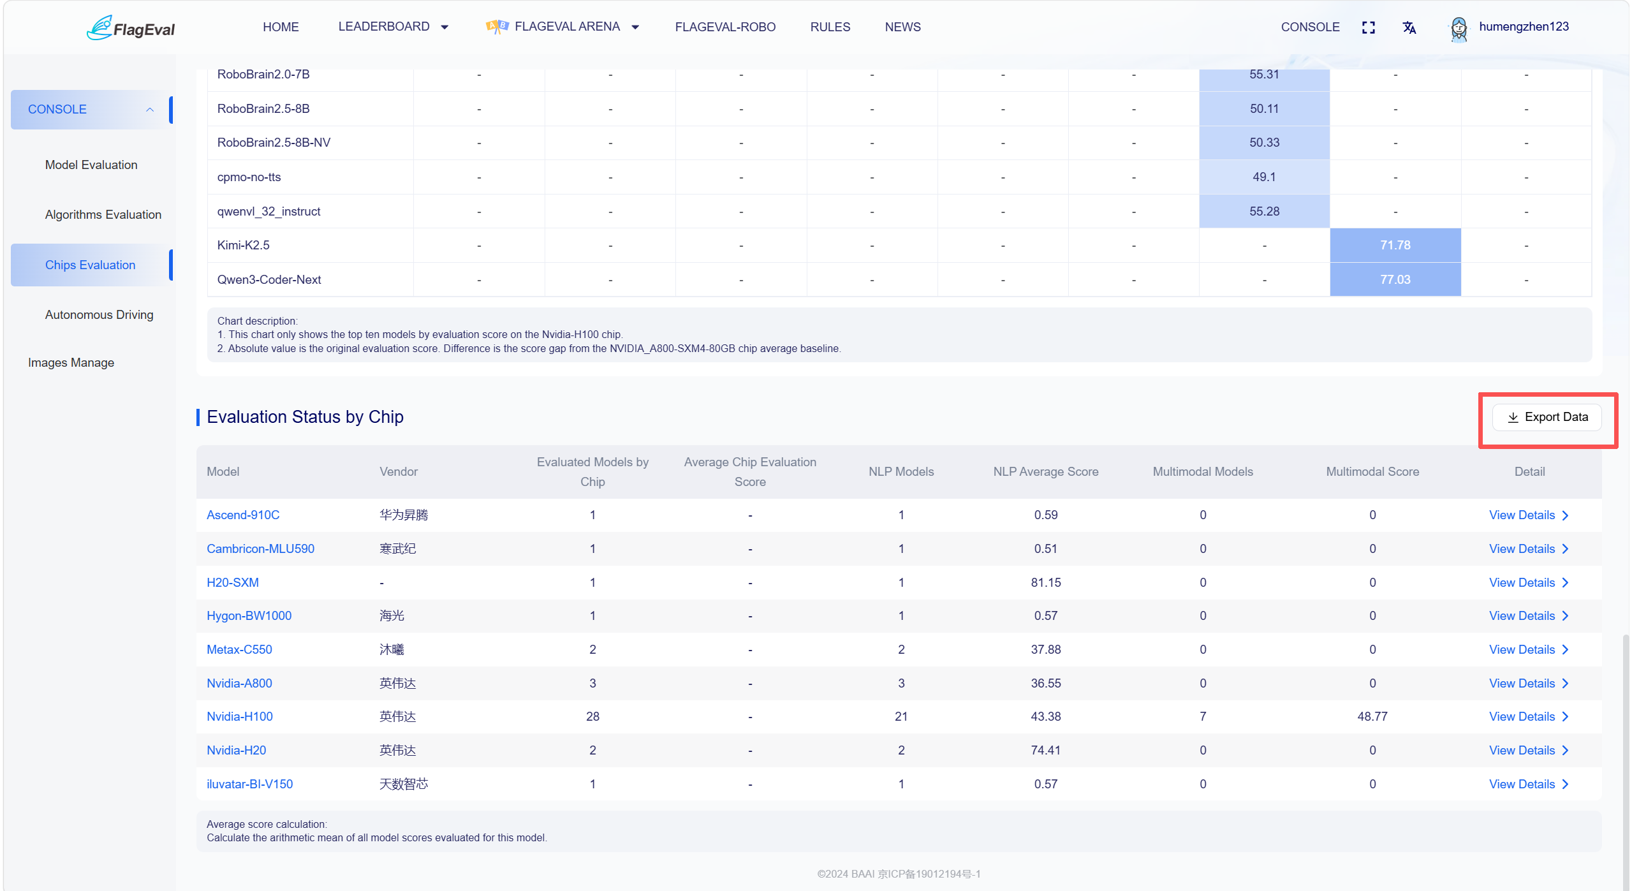Image resolution: width=1632 pixels, height=891 pixels.
Task: Open the Cambricon-MLU590 chip link
Action: pyautogui.click(x=260, y=549)
